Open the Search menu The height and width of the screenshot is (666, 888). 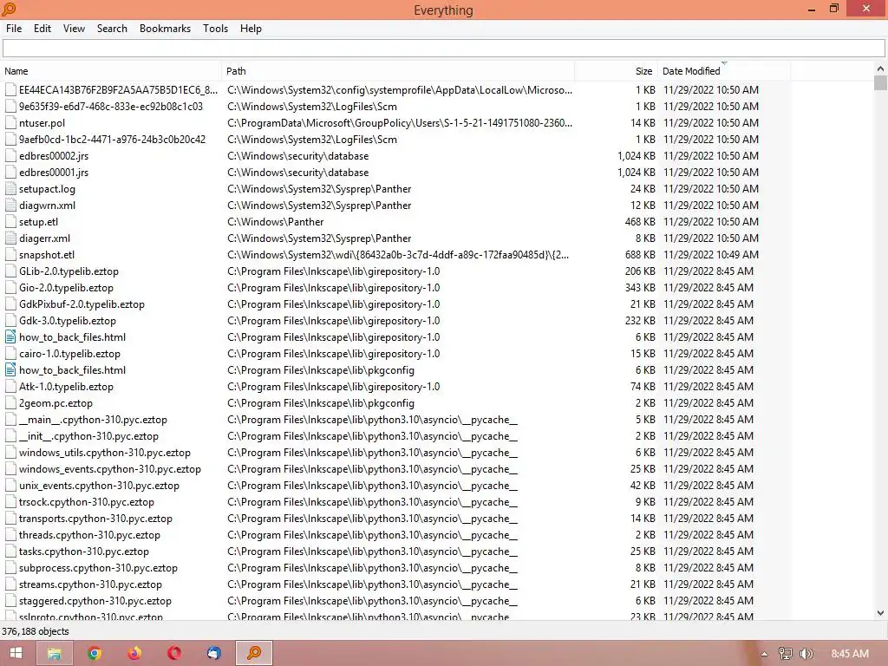(112, 29)
